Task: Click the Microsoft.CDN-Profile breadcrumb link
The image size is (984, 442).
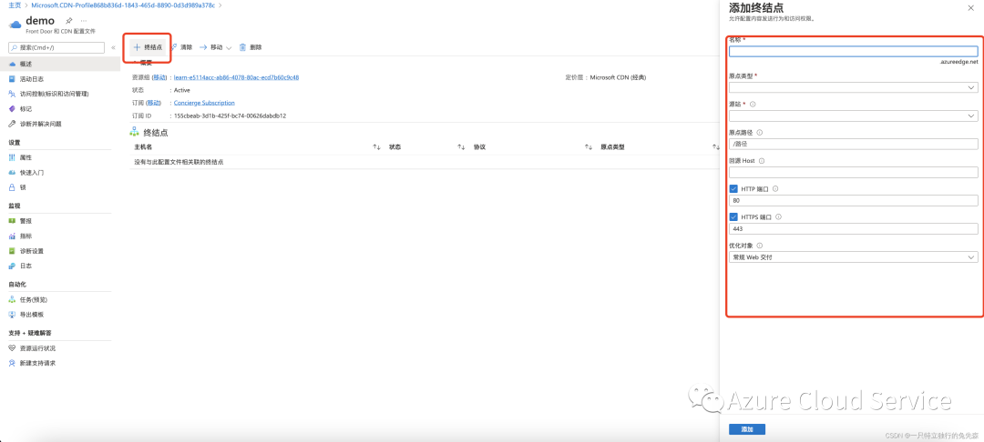Action: (x=123, y=5)
